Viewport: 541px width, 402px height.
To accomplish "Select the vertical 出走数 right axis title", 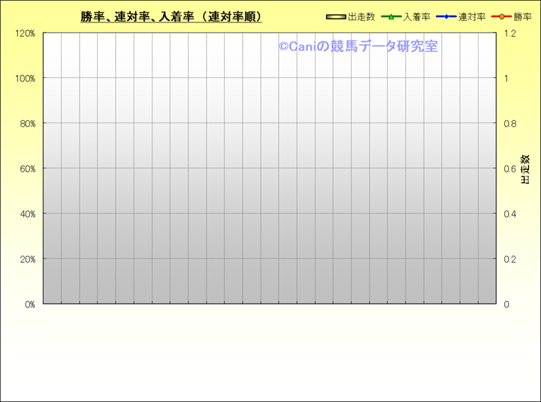I will 525,169.
